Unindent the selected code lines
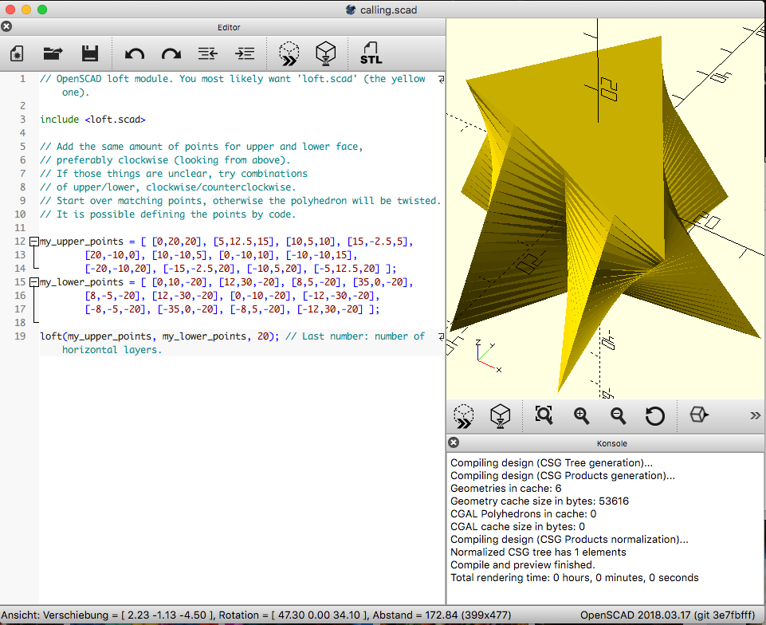This screenshot has width=766, height=625. [x=207, y=53]
